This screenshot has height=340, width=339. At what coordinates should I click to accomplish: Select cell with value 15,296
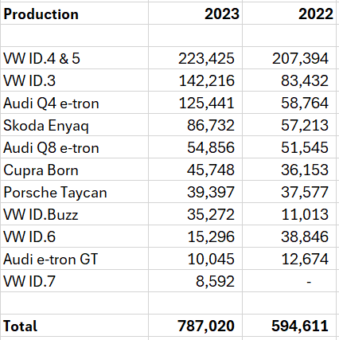[195, 236]
